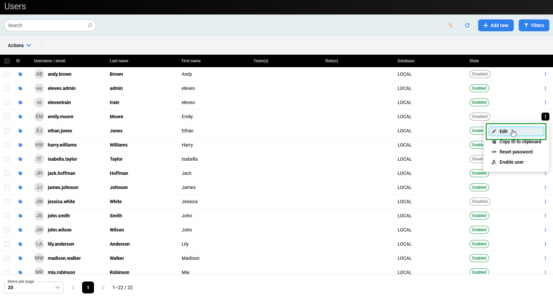This screenshot has height=297, width=553.
Task: Click the Add new button
Action: (496, 25)
